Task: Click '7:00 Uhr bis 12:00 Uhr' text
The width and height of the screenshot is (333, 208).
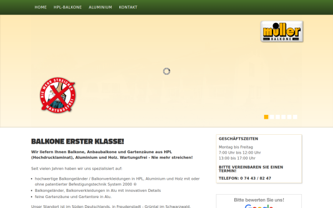Action: pyautogui.click(x=240, y=153)
